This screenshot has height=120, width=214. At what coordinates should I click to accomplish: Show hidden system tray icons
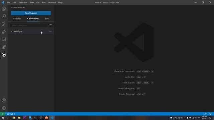[x=185, y=118]
